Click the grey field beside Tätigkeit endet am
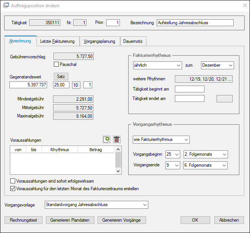The height and width of the screenshot is (233, 250). point(225,99)
